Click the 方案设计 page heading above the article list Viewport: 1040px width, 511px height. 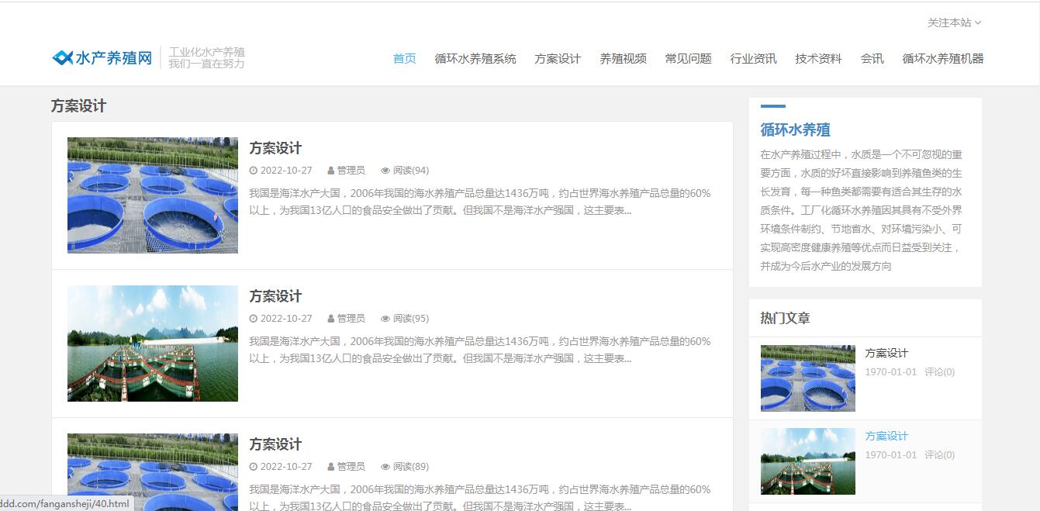78,106
